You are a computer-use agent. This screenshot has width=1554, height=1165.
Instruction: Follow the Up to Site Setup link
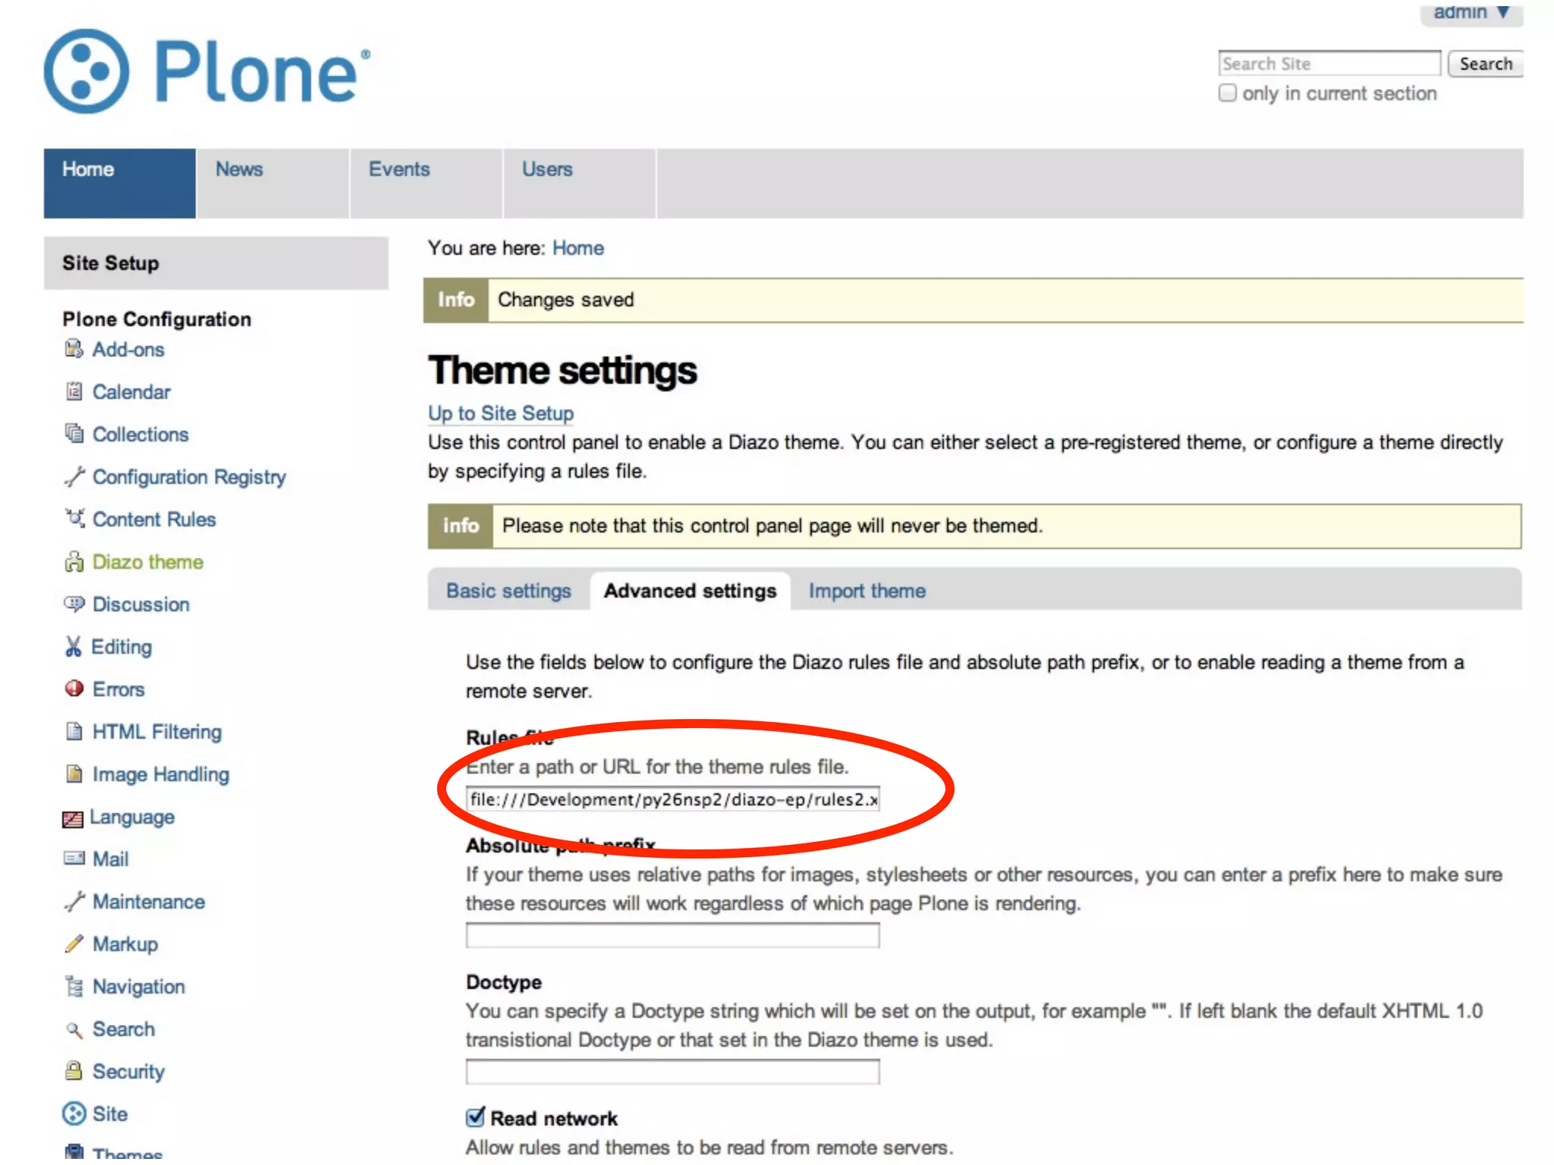pos(501,413)
